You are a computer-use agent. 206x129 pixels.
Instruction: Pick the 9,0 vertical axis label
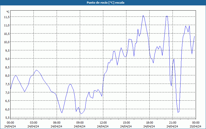point(7,59)
